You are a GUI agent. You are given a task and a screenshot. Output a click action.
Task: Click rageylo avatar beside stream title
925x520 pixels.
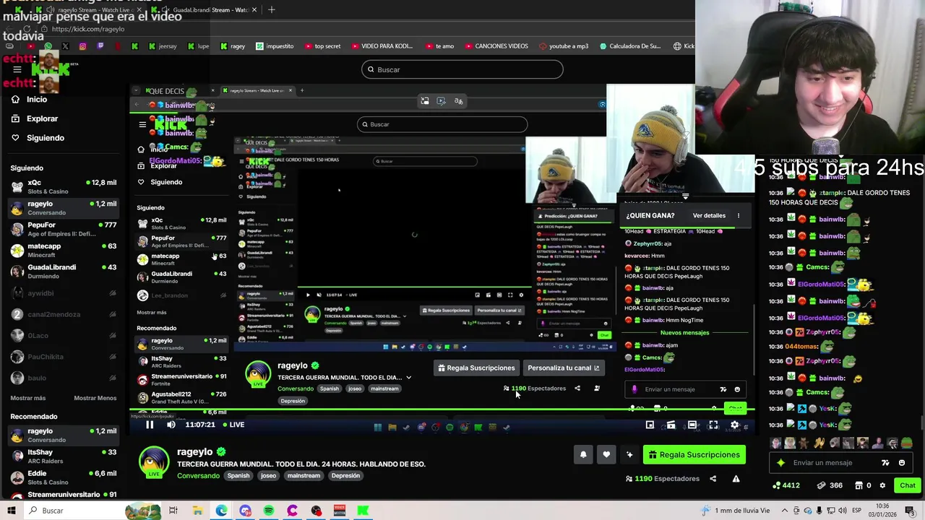[x=154, y=462]
